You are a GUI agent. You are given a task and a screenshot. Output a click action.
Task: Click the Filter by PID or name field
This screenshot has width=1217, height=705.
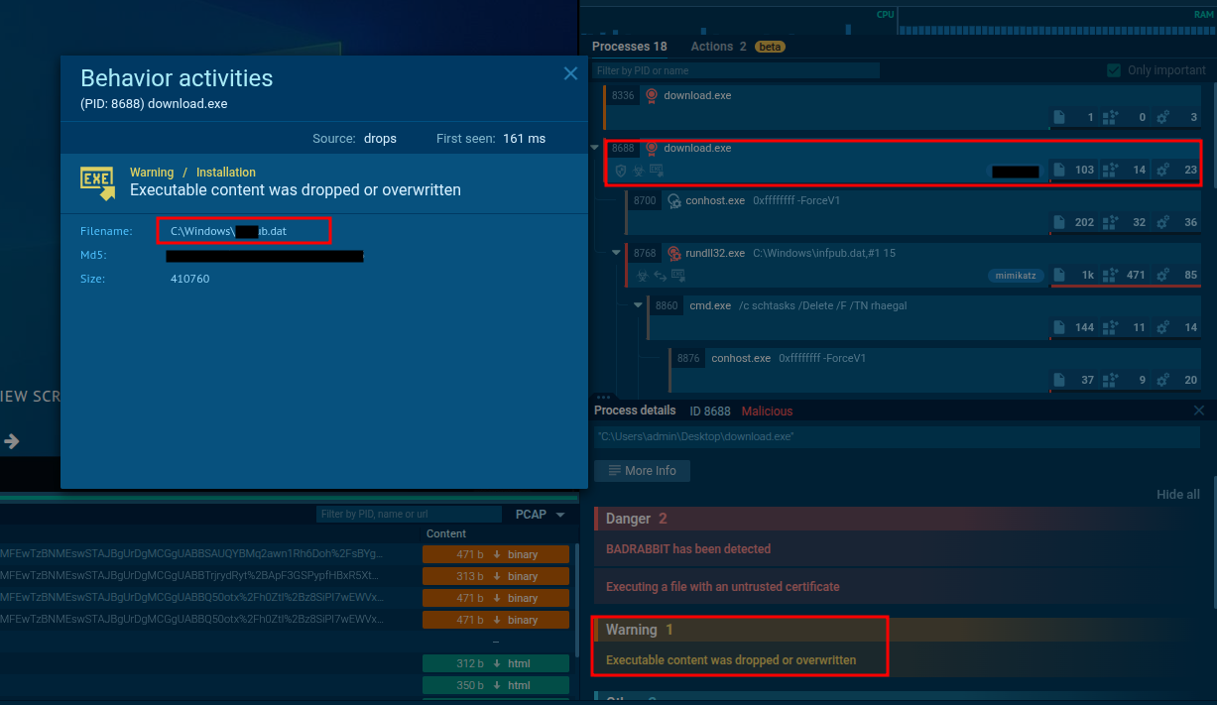point(736,70)
